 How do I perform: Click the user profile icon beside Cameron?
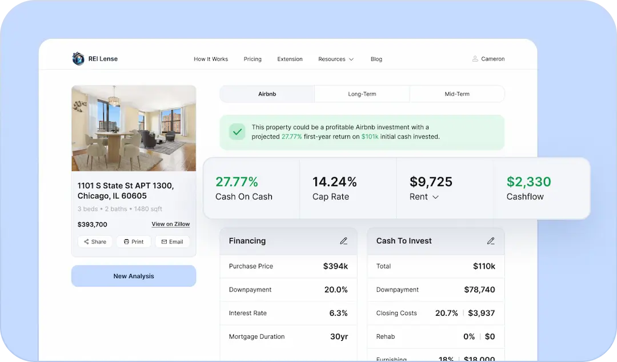[x=475, y=59]
